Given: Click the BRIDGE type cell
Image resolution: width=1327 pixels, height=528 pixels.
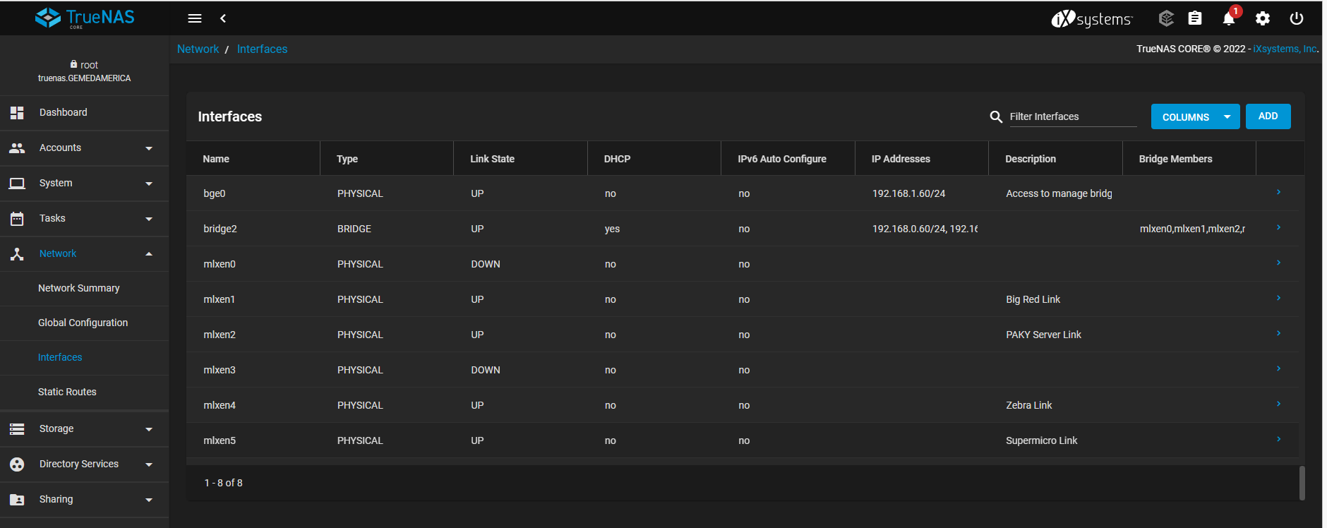Looking at the screenshot, I should tap(354, 229).
